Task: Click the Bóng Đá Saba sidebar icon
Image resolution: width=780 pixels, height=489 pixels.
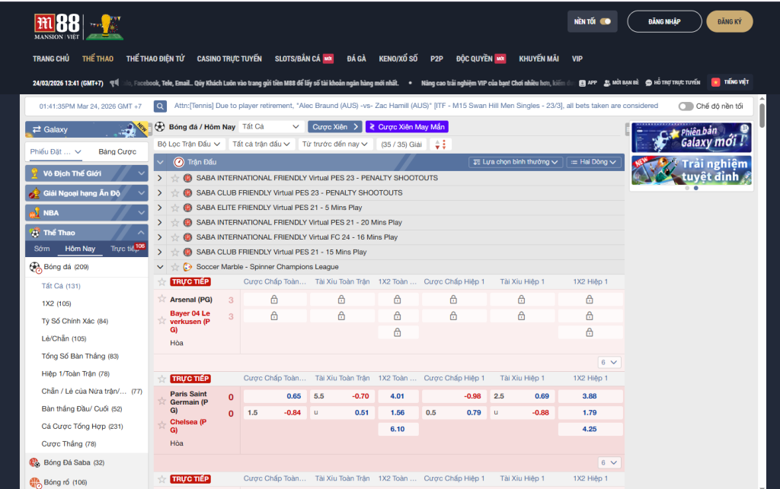Action: coord(34,462)
